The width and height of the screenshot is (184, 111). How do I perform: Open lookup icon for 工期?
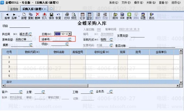click(x=91, y=92)
